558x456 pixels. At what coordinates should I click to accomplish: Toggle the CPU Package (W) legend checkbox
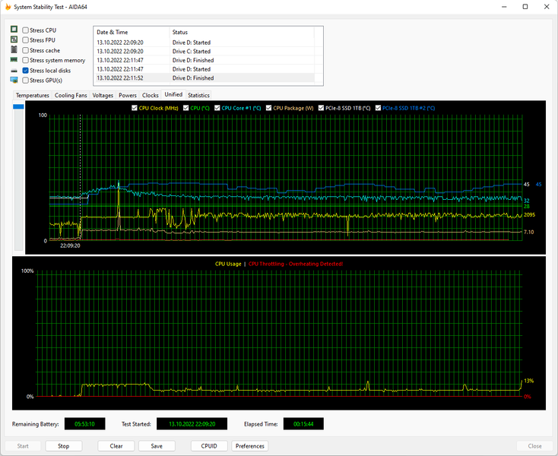[x=268, y=108]
